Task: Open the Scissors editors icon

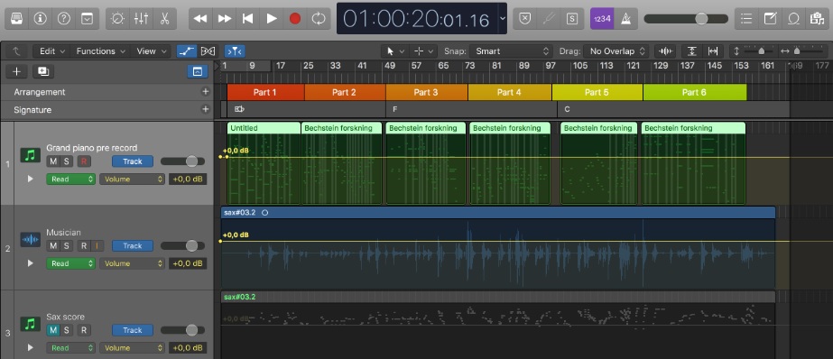Action: tap(164, 19)
